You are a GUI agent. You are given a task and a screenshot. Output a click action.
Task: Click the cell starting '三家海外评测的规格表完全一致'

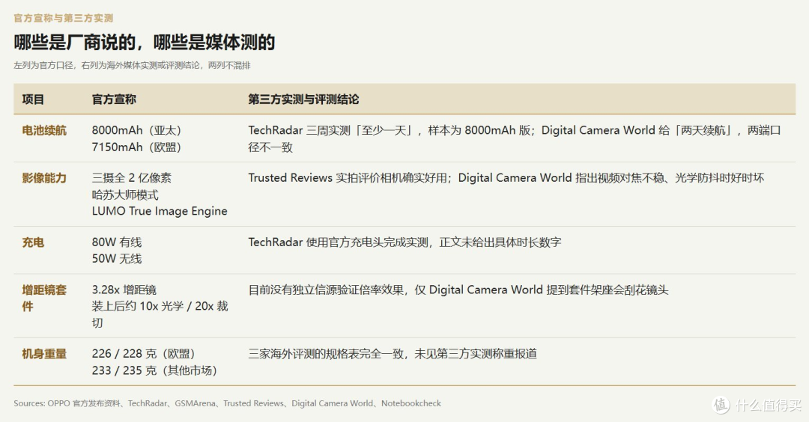click(x=393, y=353)
